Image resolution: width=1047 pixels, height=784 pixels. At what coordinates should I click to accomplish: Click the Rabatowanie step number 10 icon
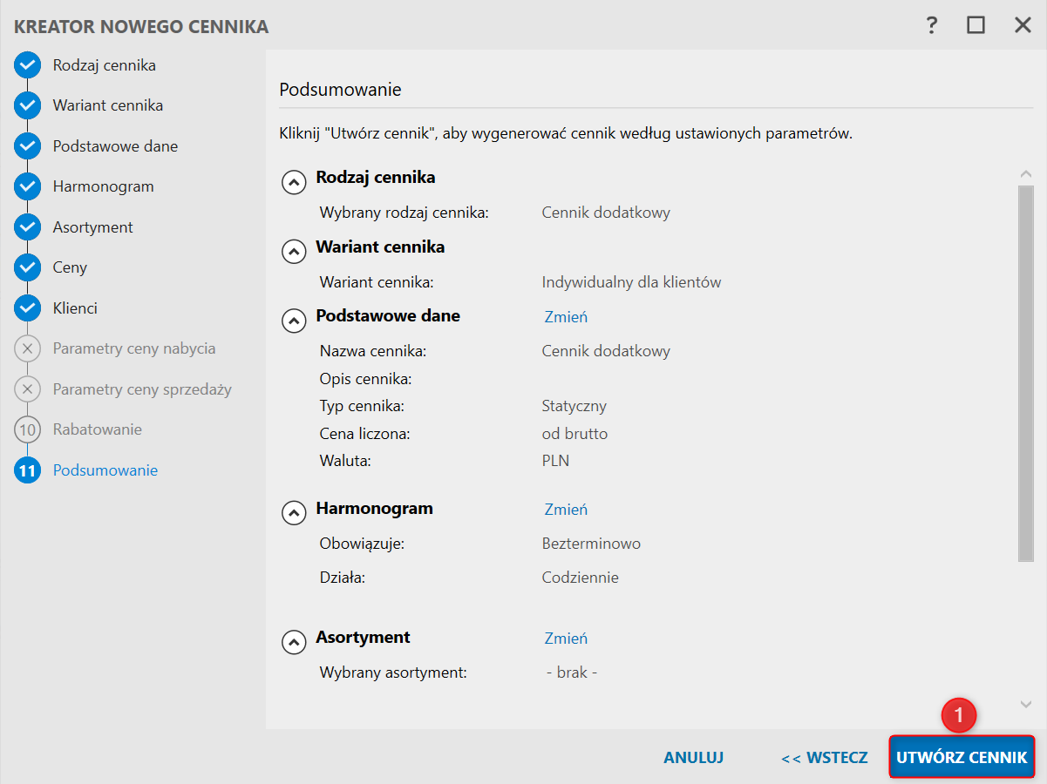(x=28, y=429)
